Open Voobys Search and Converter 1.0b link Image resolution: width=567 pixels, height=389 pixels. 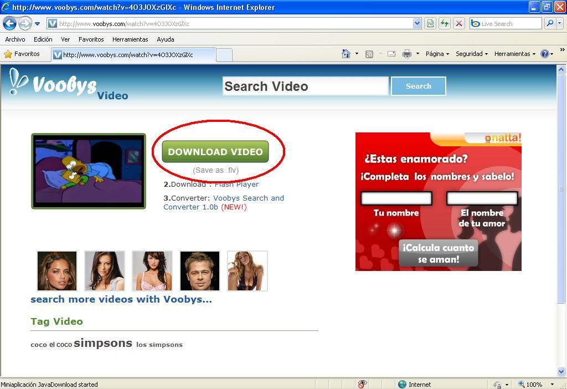(224, 203)
